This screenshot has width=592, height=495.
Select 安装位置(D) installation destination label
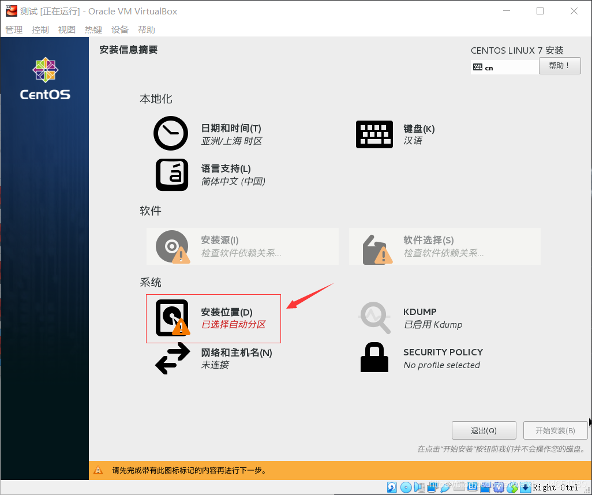pos(227,312)
